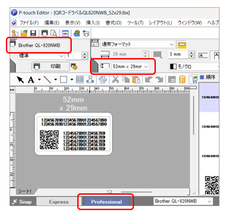Click the printer icon in the top toolbar
229x216 pixels.
point(45,33)
